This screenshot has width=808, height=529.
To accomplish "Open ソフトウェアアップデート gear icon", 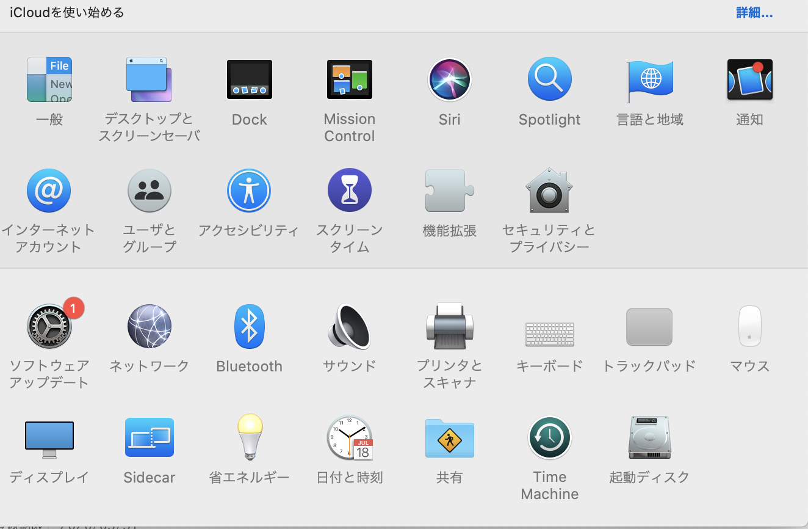I will pyautogui.click(x=49, y=326).
